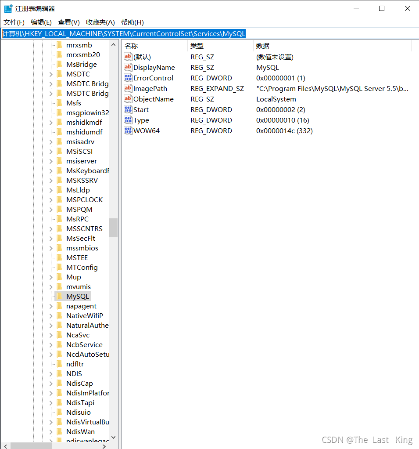Screen dimensions: 419x449
Task: Open the 文件(F) menu
Action: [14, 22]
